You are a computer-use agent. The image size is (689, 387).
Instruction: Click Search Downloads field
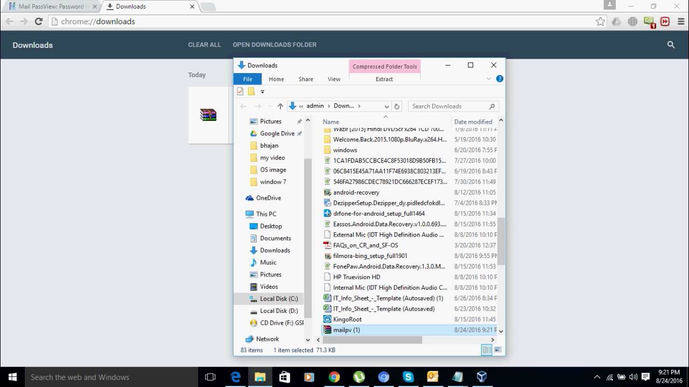click(x=453, y=106)
